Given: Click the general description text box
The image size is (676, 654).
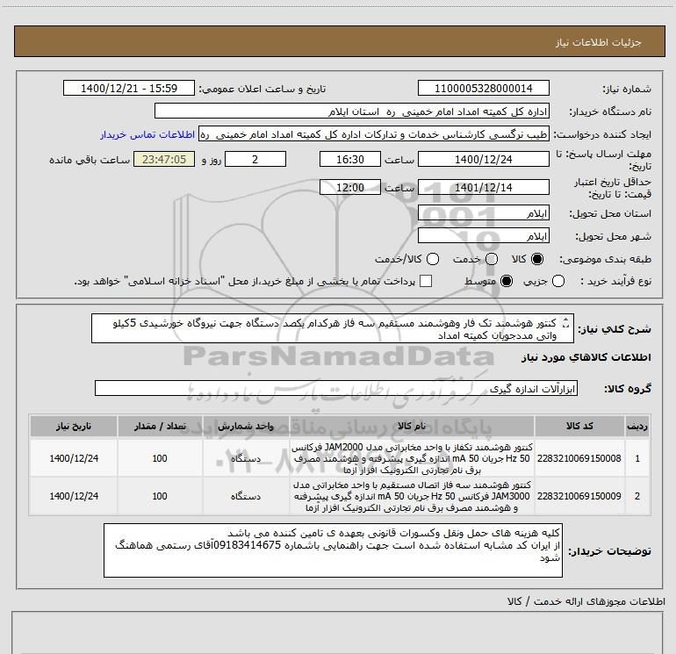Looking at the screenshot, I should [x=333, y=329].
